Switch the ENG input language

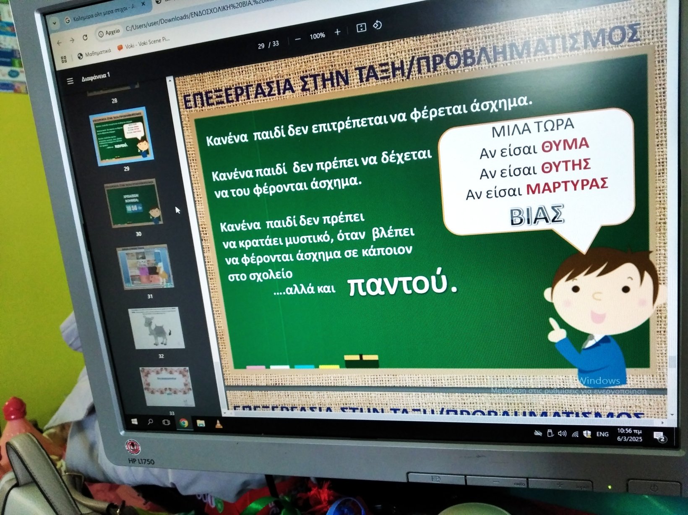point(602,434)
